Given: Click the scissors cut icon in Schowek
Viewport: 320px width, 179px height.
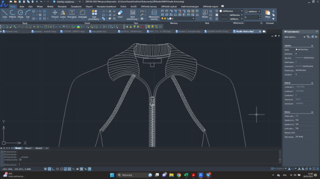Looking at the screenshot, I should (x=273, y=11).
